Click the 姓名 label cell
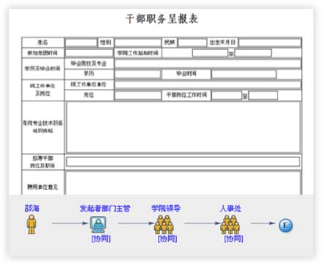 pyautogui.click(x=43, y=43)
